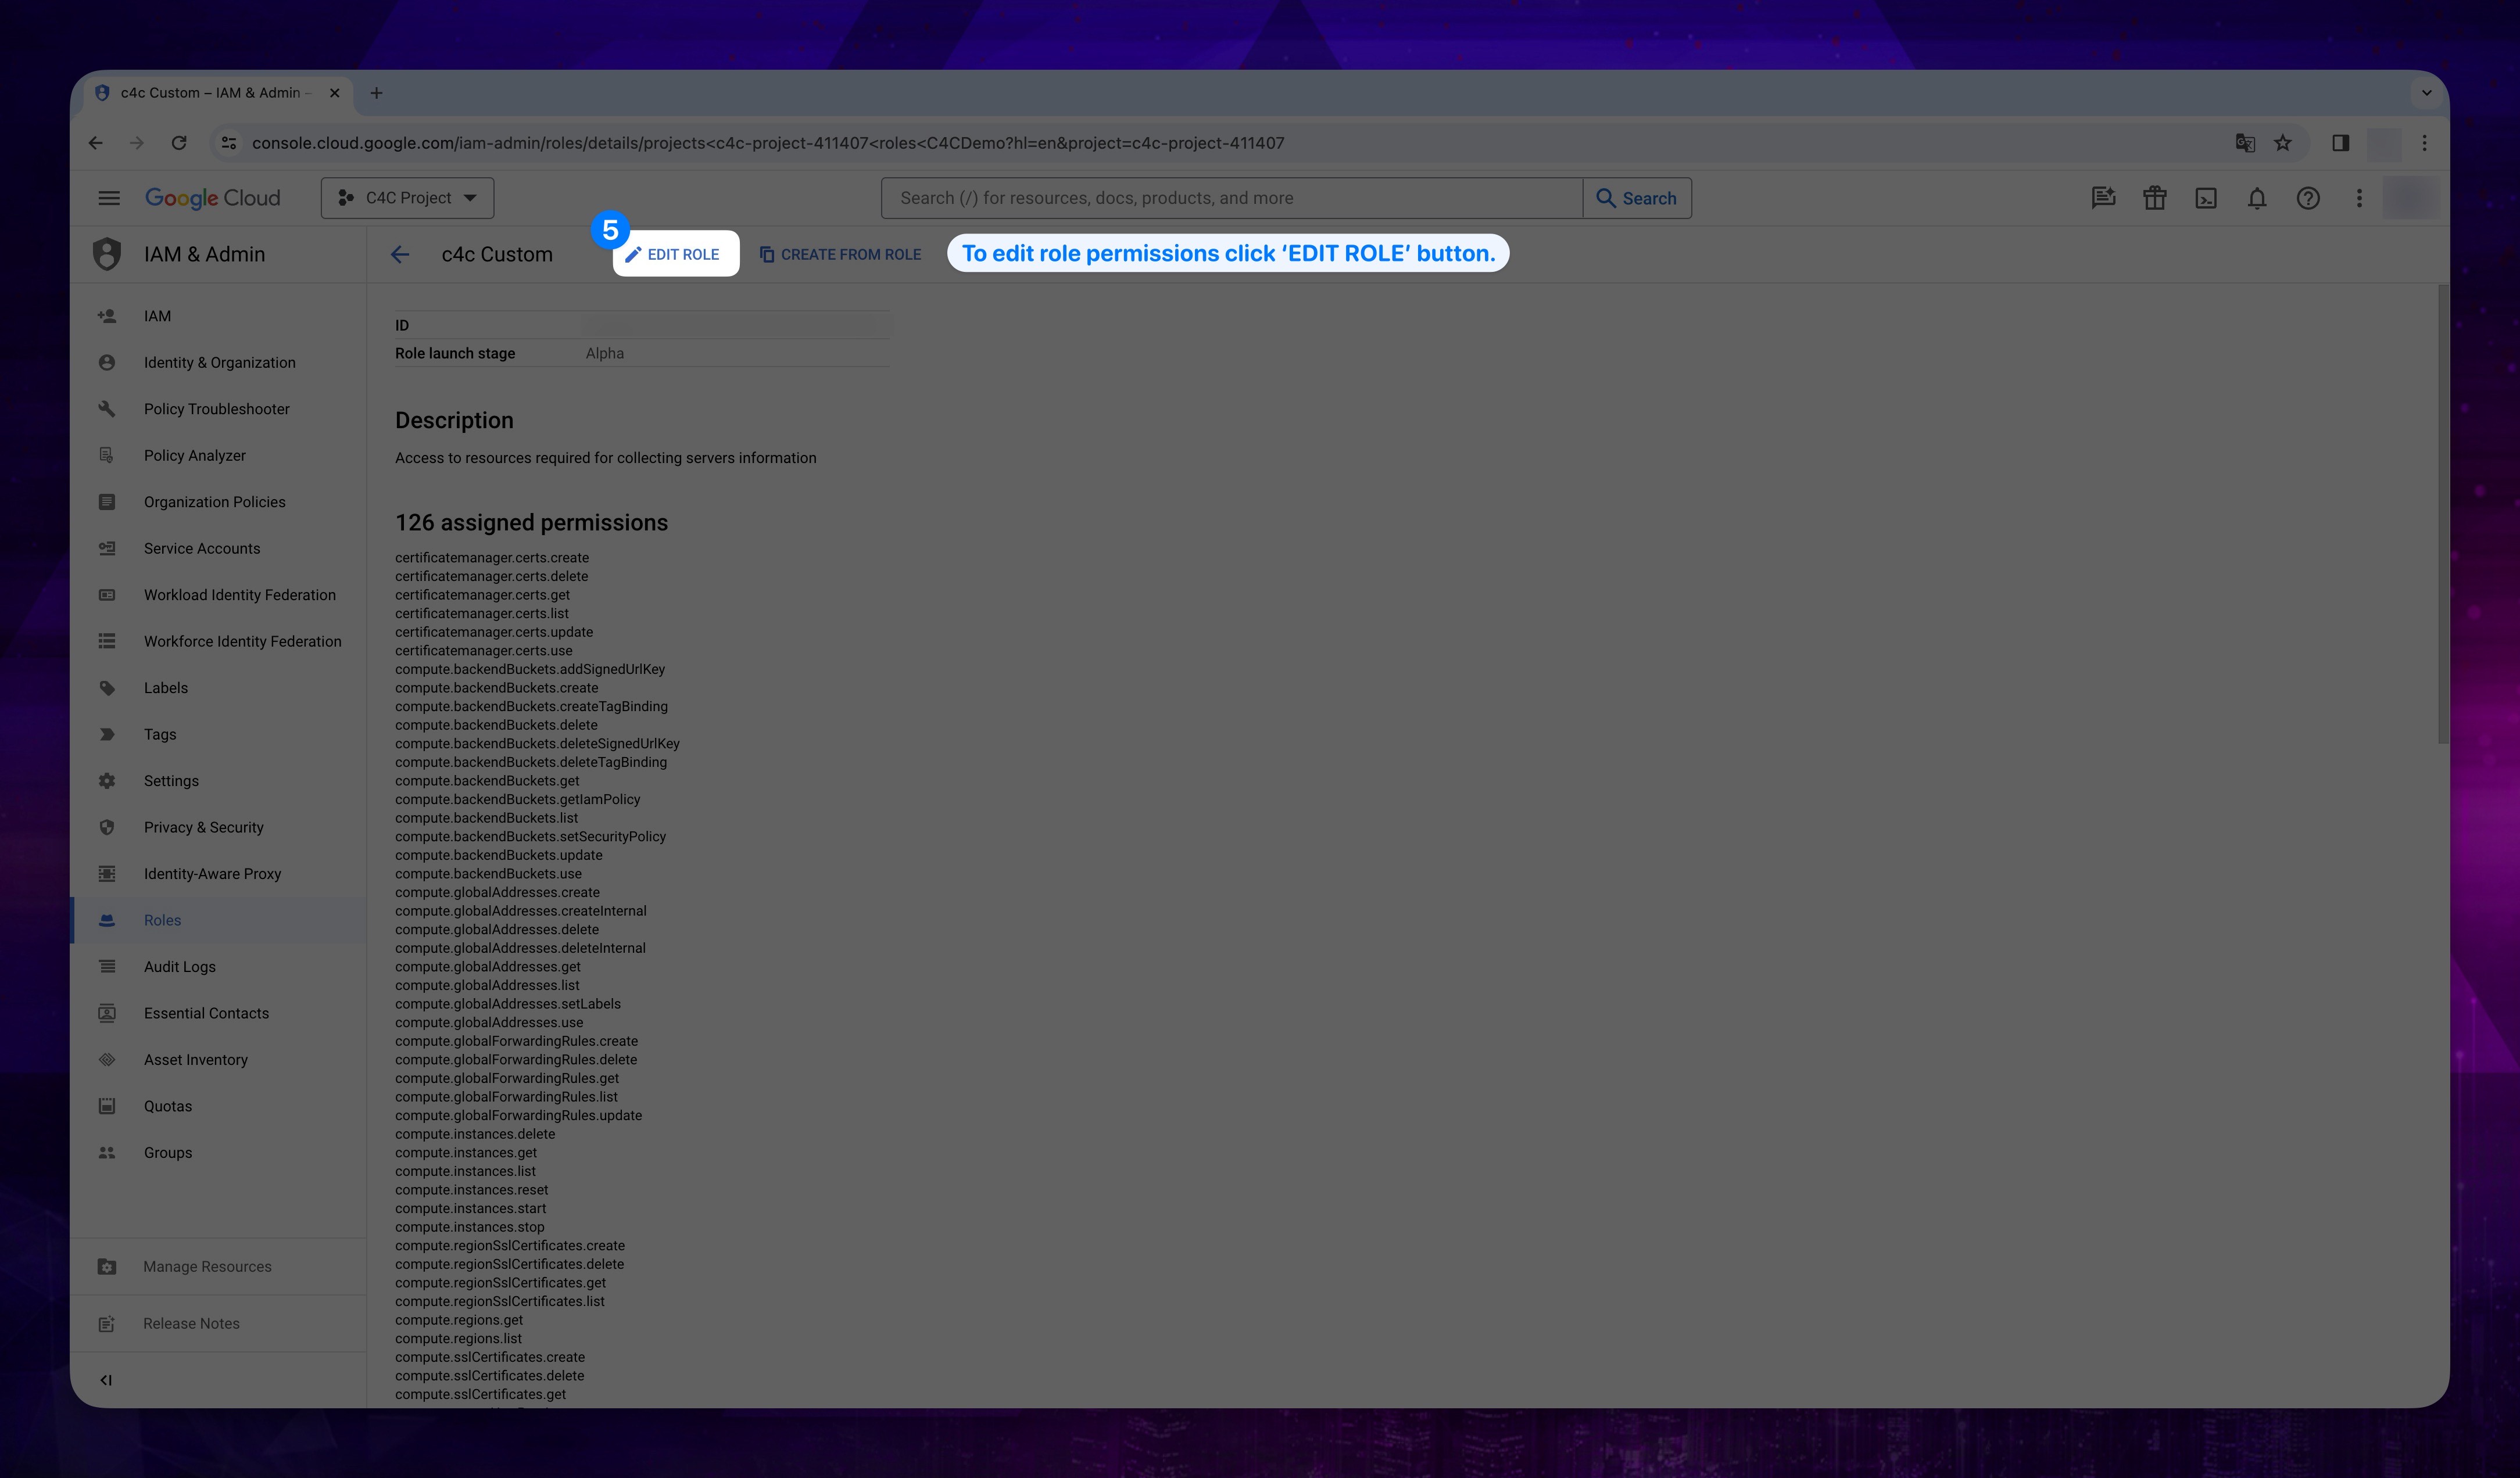
Task: Click the Asset Inventory diamond icon
Action: [x=107, y=1059]
